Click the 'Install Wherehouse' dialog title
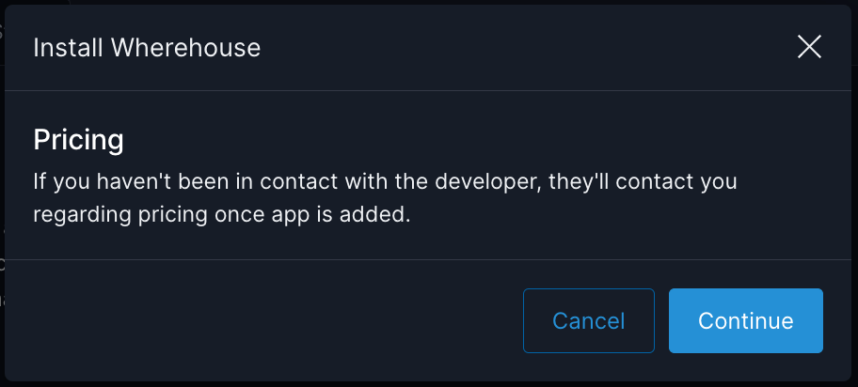858x387 pixels. (147, 47)
